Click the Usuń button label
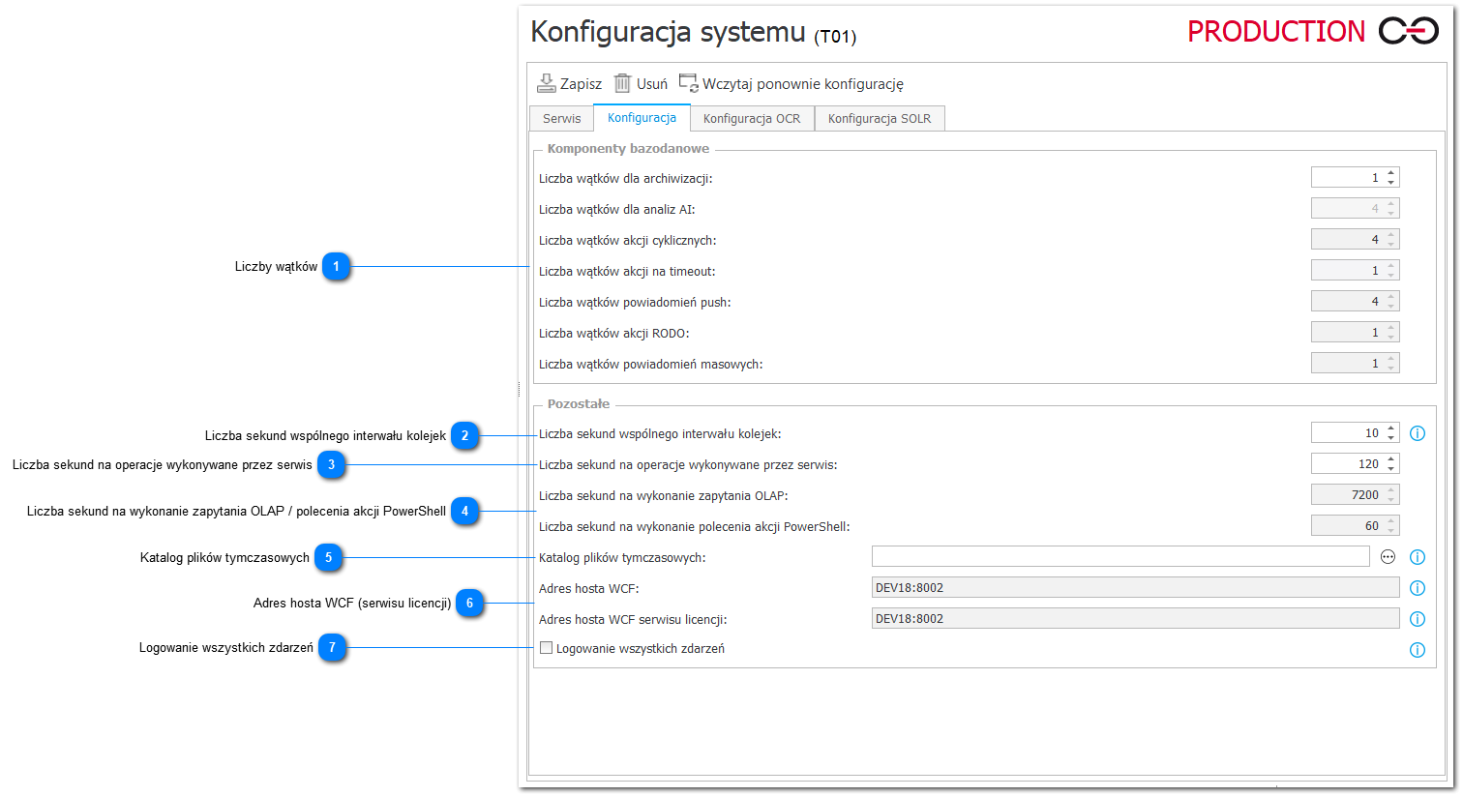 652,84
